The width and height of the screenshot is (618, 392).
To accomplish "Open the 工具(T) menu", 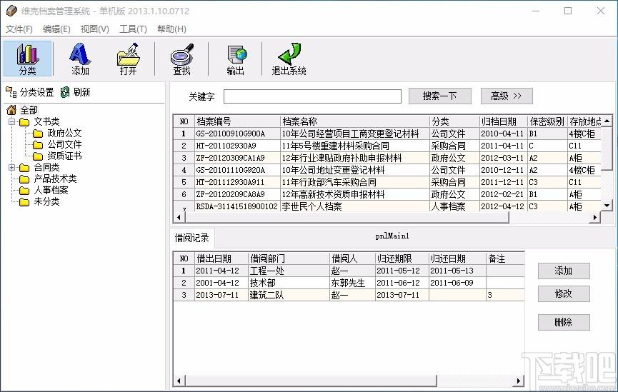I will (133, 29).
